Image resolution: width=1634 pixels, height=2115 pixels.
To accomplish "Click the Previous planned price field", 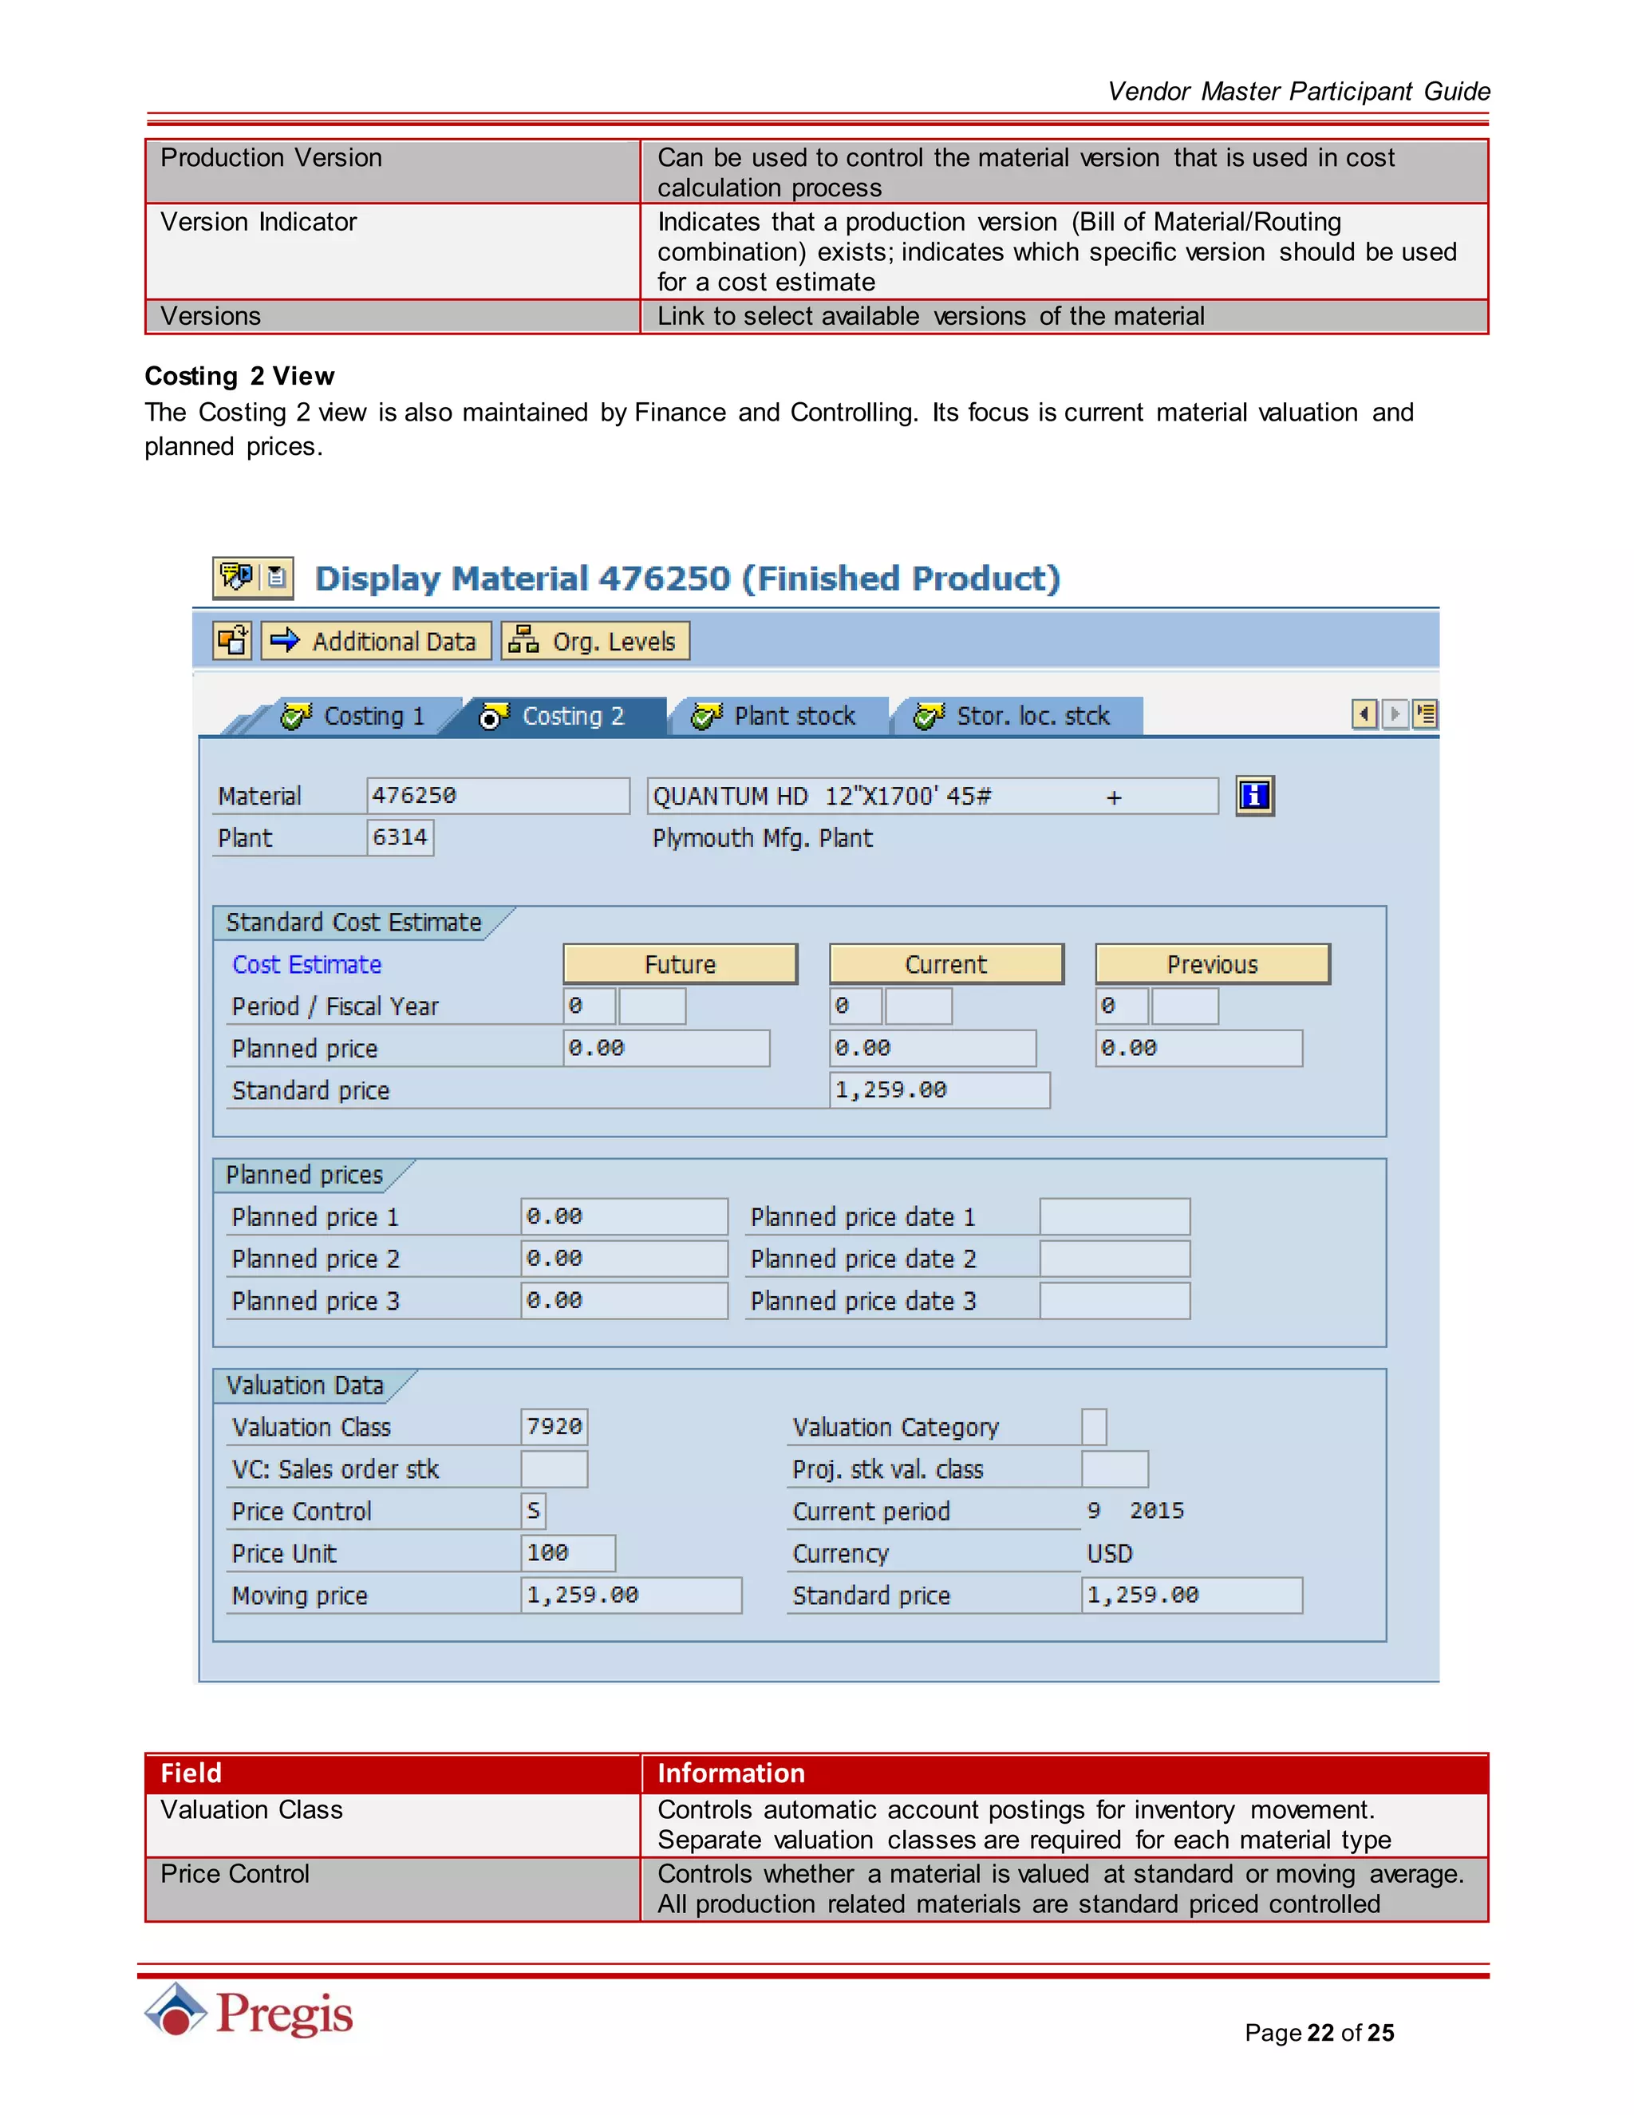I will tap(1199, 1048).
